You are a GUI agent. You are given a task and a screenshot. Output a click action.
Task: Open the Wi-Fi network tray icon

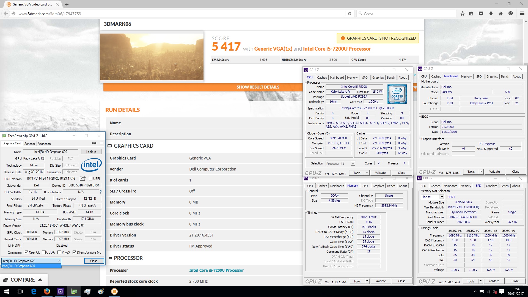489,291
